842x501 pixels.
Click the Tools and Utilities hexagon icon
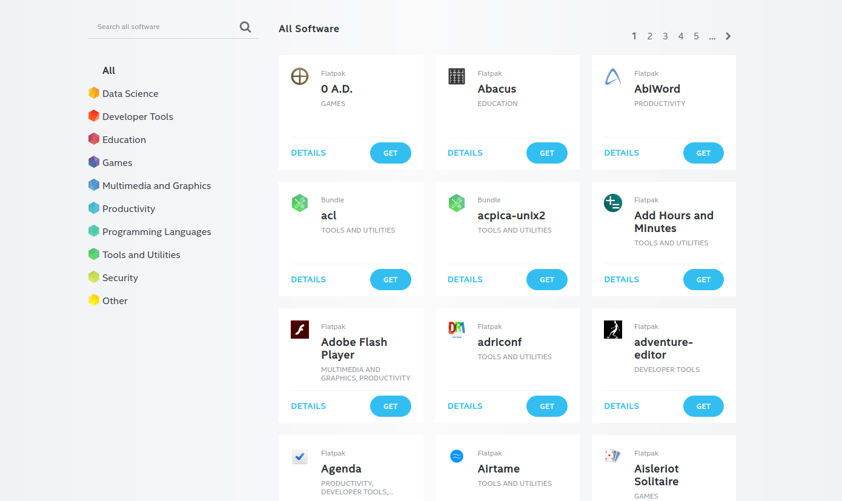pyautogui.click(x=94, y=254)
